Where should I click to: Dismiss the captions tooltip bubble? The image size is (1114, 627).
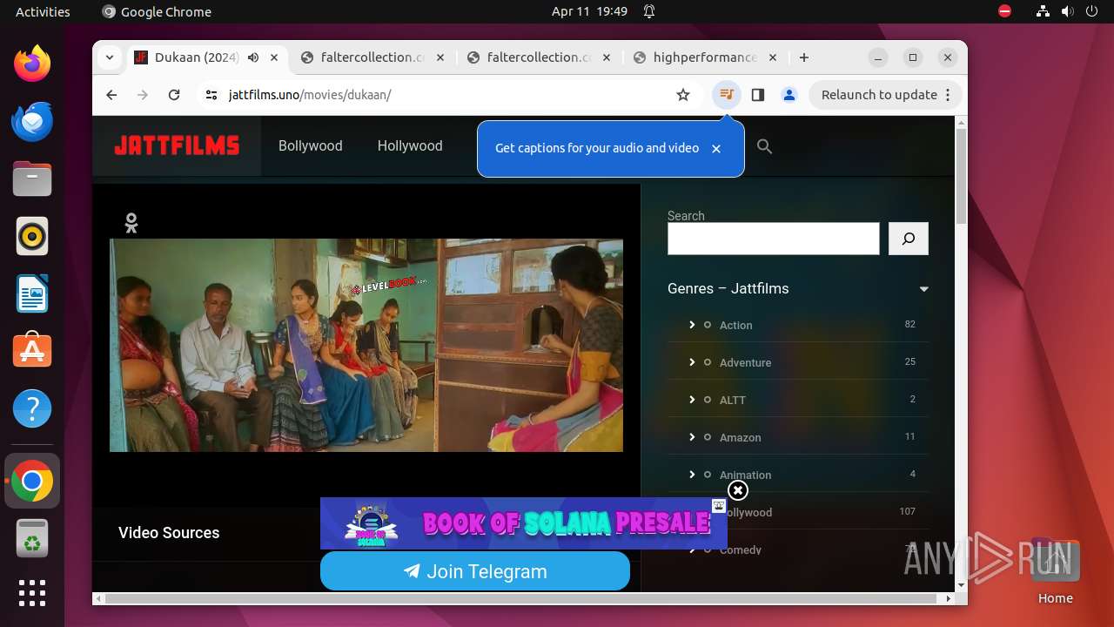(716, 149)
